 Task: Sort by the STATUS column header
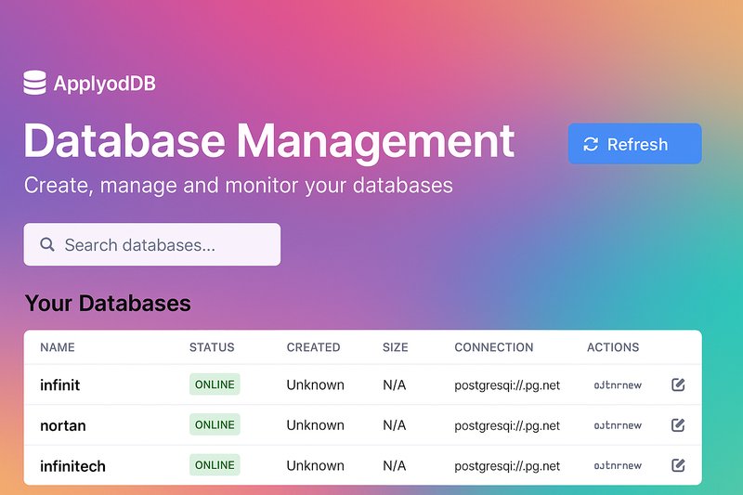212,347
